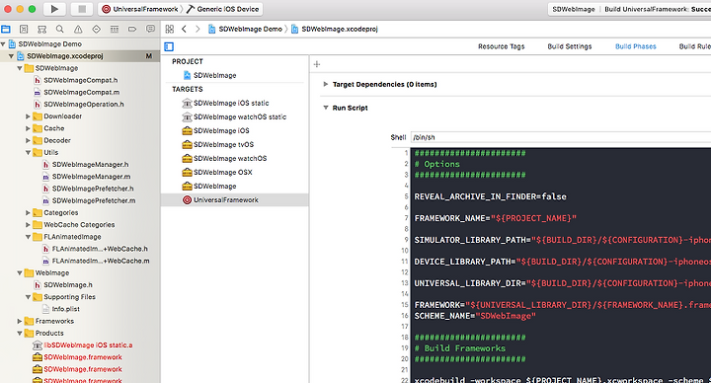Open the Find navigator magnifier icon

coord(60,29)
